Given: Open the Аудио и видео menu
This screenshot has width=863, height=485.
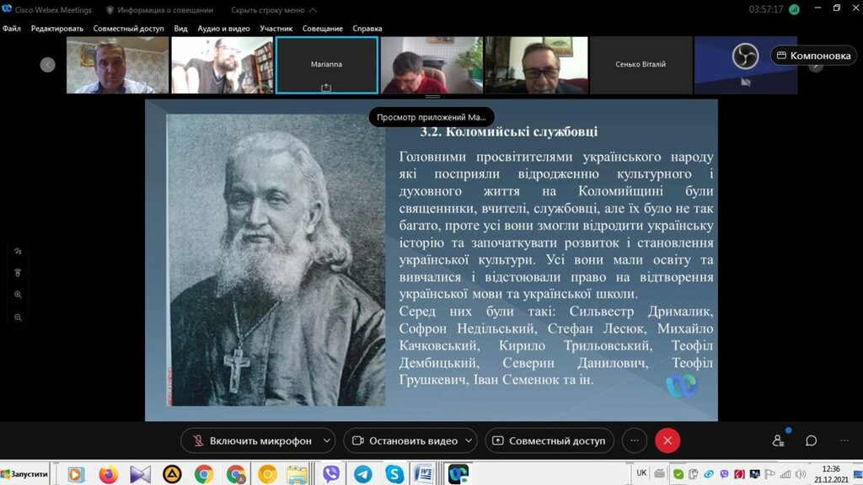Looking at the screenshot, I should coord(224,28).
